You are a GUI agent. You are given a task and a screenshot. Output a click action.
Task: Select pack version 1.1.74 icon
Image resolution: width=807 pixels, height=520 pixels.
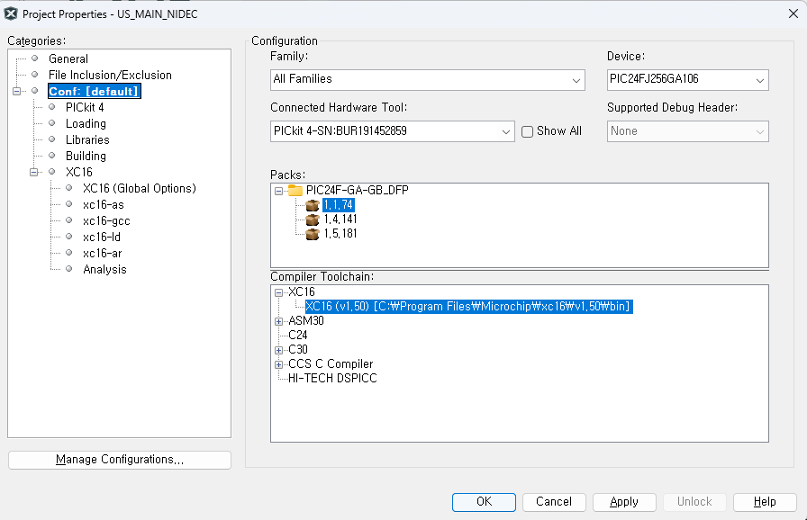coord(313,205)
